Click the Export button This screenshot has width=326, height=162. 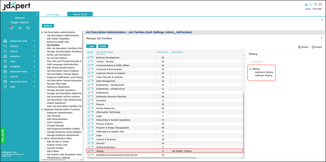point(317,47)
